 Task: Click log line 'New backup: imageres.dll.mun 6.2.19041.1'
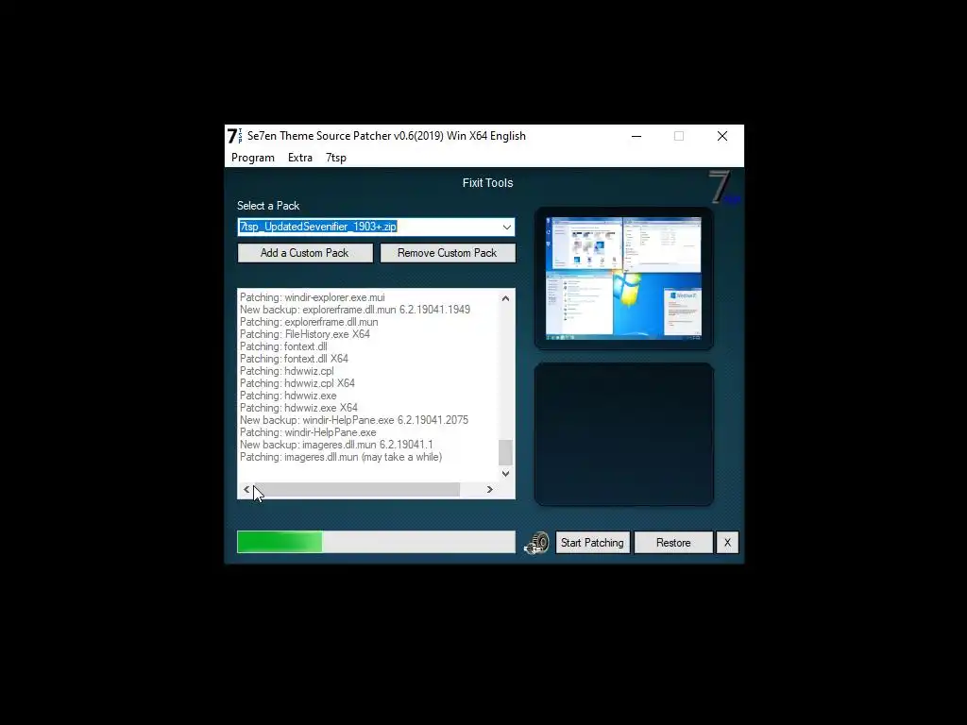point(336,445)
